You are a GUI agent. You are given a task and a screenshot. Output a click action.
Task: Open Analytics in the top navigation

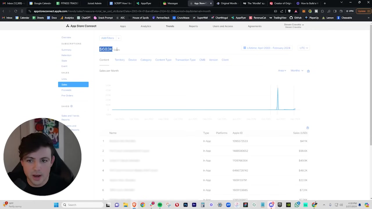click(146, 26)
